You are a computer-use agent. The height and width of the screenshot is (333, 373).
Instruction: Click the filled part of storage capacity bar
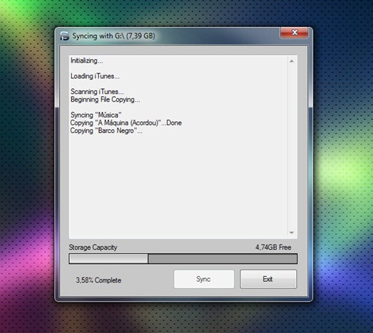(108, 258)
